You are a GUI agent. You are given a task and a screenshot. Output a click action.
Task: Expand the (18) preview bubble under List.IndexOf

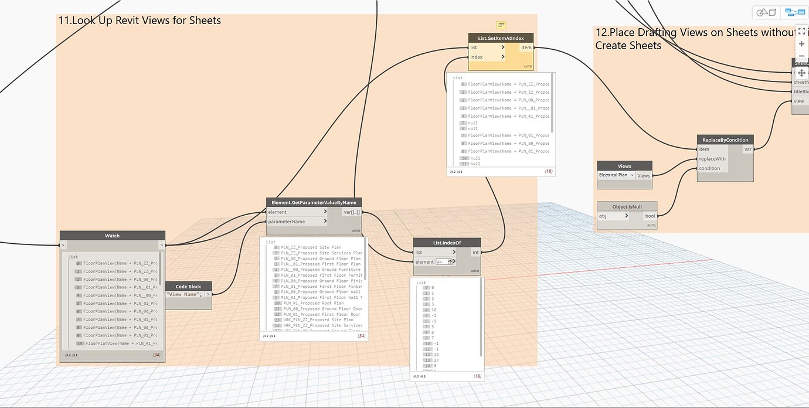coord(478,376)
